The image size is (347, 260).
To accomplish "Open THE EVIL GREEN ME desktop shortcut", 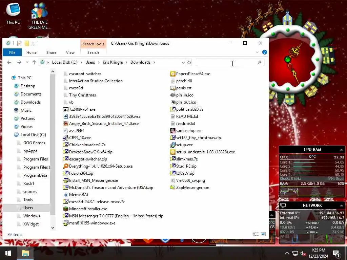I will tap(39, 16).
